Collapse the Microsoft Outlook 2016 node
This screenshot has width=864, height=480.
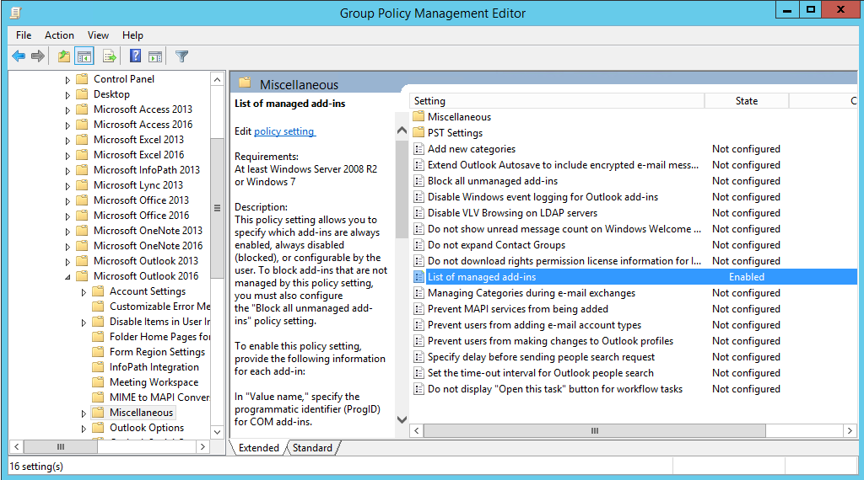[67, 276]
